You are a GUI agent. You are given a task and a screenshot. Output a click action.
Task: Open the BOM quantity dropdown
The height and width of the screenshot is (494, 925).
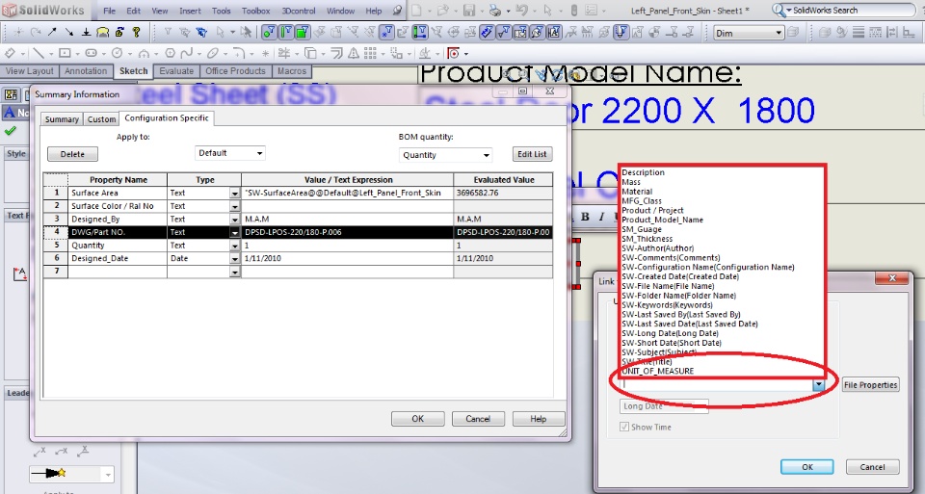tap(445, 155)
